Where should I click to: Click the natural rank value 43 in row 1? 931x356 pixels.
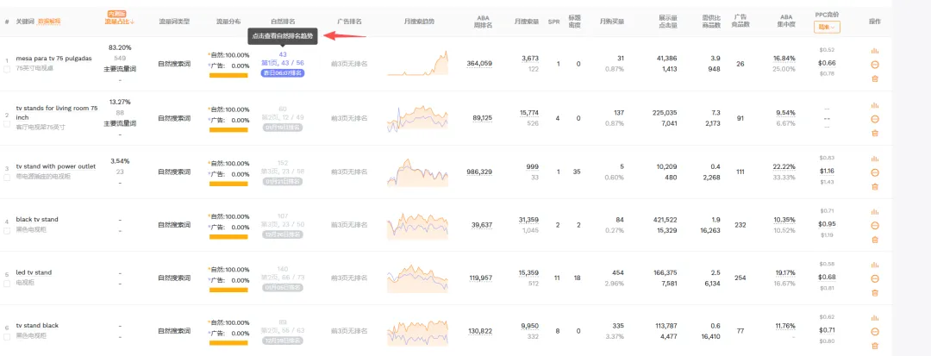283,54
